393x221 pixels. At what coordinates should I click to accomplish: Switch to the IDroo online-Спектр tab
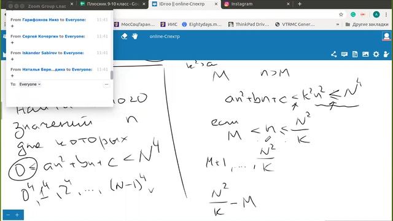185,4
